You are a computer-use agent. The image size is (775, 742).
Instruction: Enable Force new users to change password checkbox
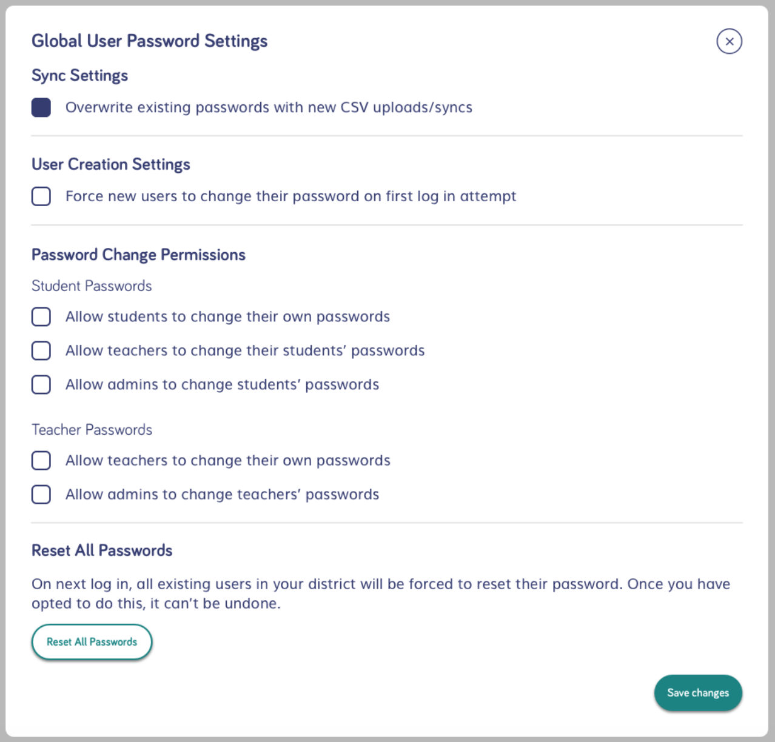(x=41, y=196)
